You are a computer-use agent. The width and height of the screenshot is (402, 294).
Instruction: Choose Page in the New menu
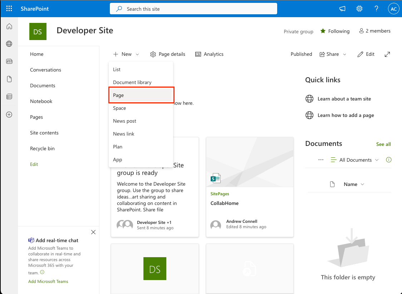[141, 95]
